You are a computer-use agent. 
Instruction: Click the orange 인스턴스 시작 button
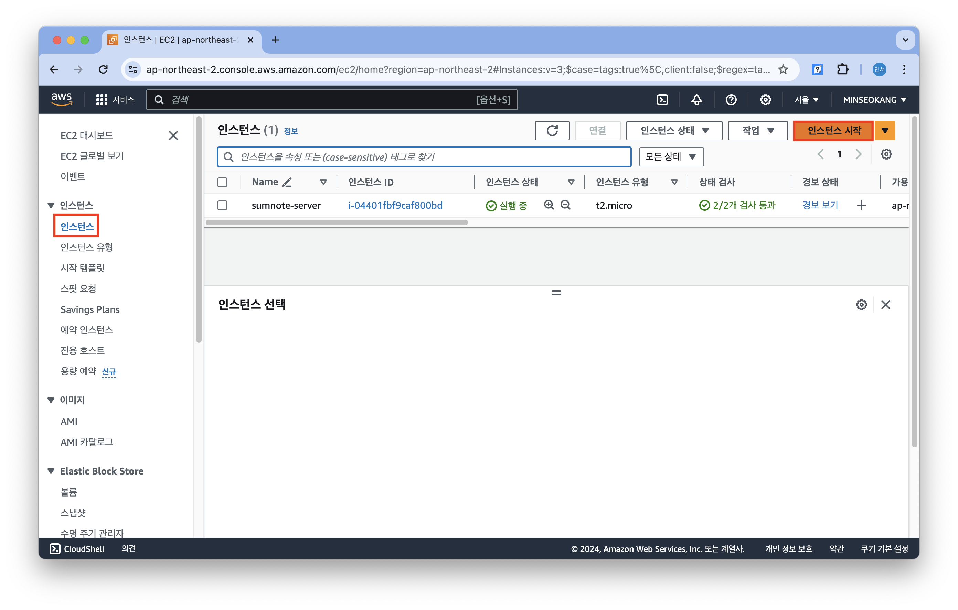[833, 130]
